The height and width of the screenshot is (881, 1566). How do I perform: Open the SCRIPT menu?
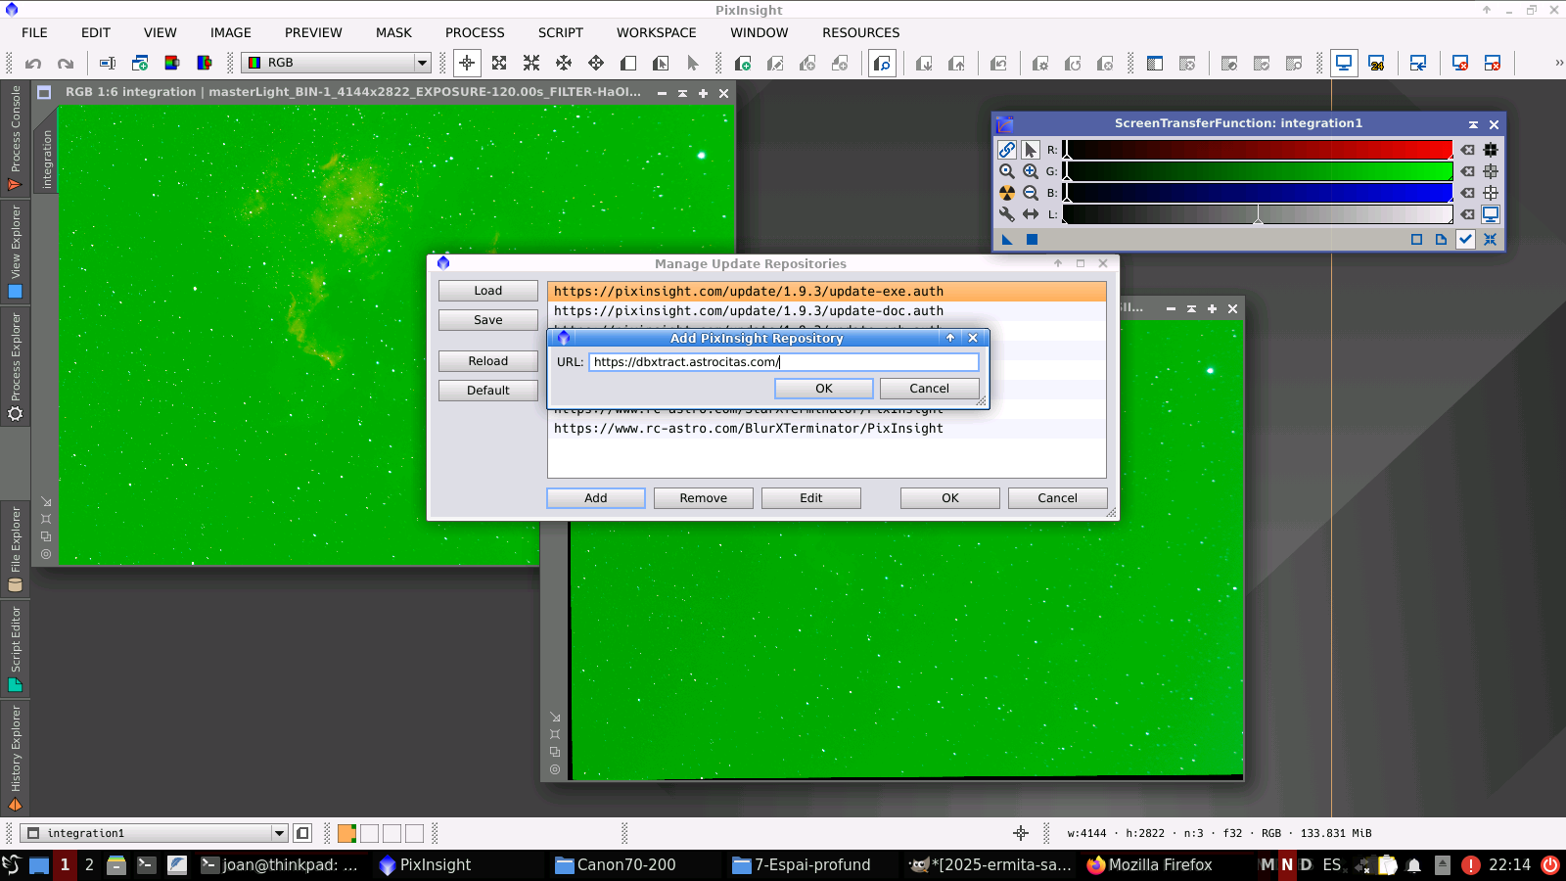[560, 32]
